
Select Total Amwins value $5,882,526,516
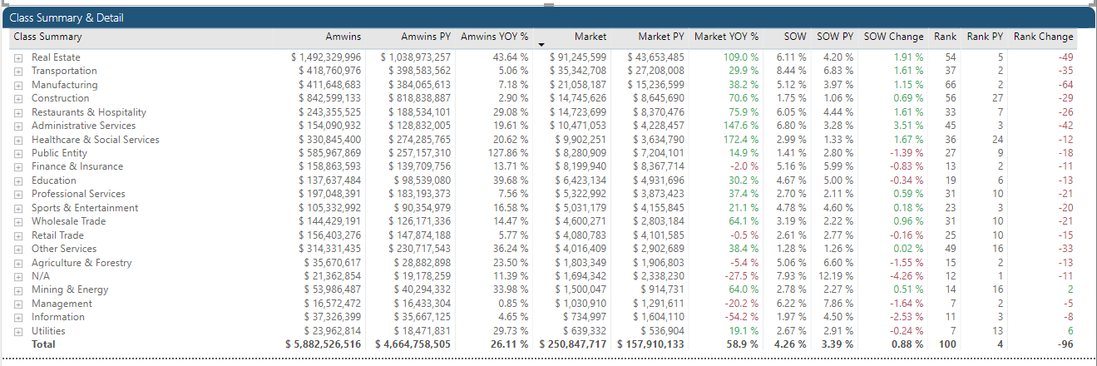click(x=324, y=344)
